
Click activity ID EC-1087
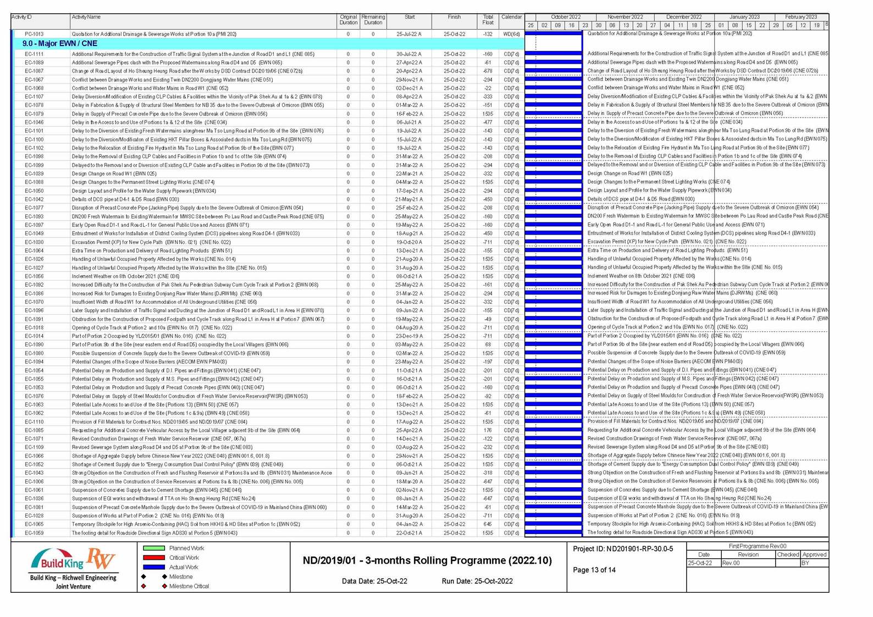[34, 71]
